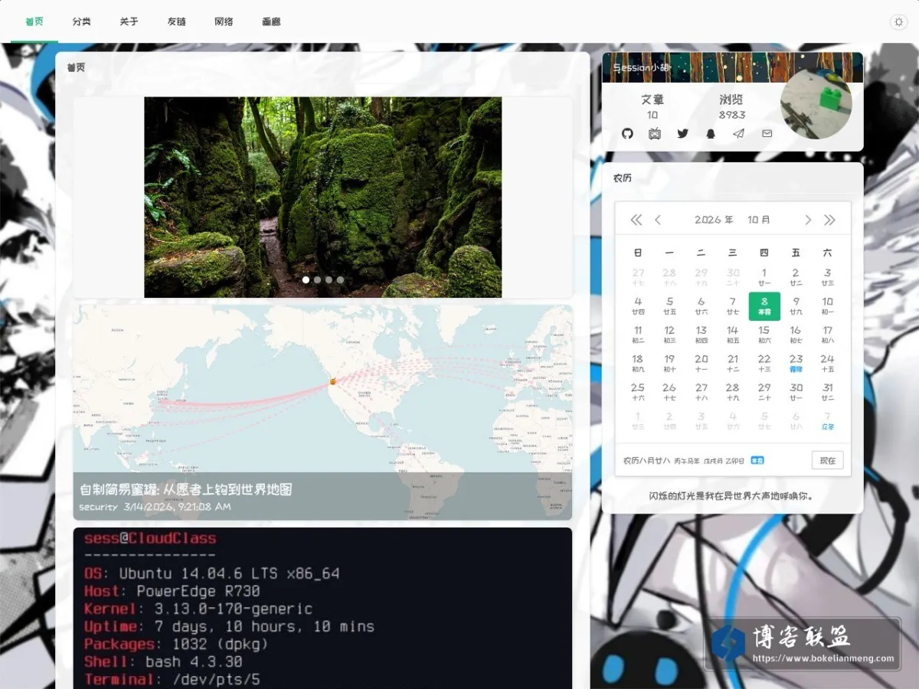Image resolution: width=919 pixels, height=689 pixels.
Task: Click the mossy forest carousel image
Action: (323, 197)
